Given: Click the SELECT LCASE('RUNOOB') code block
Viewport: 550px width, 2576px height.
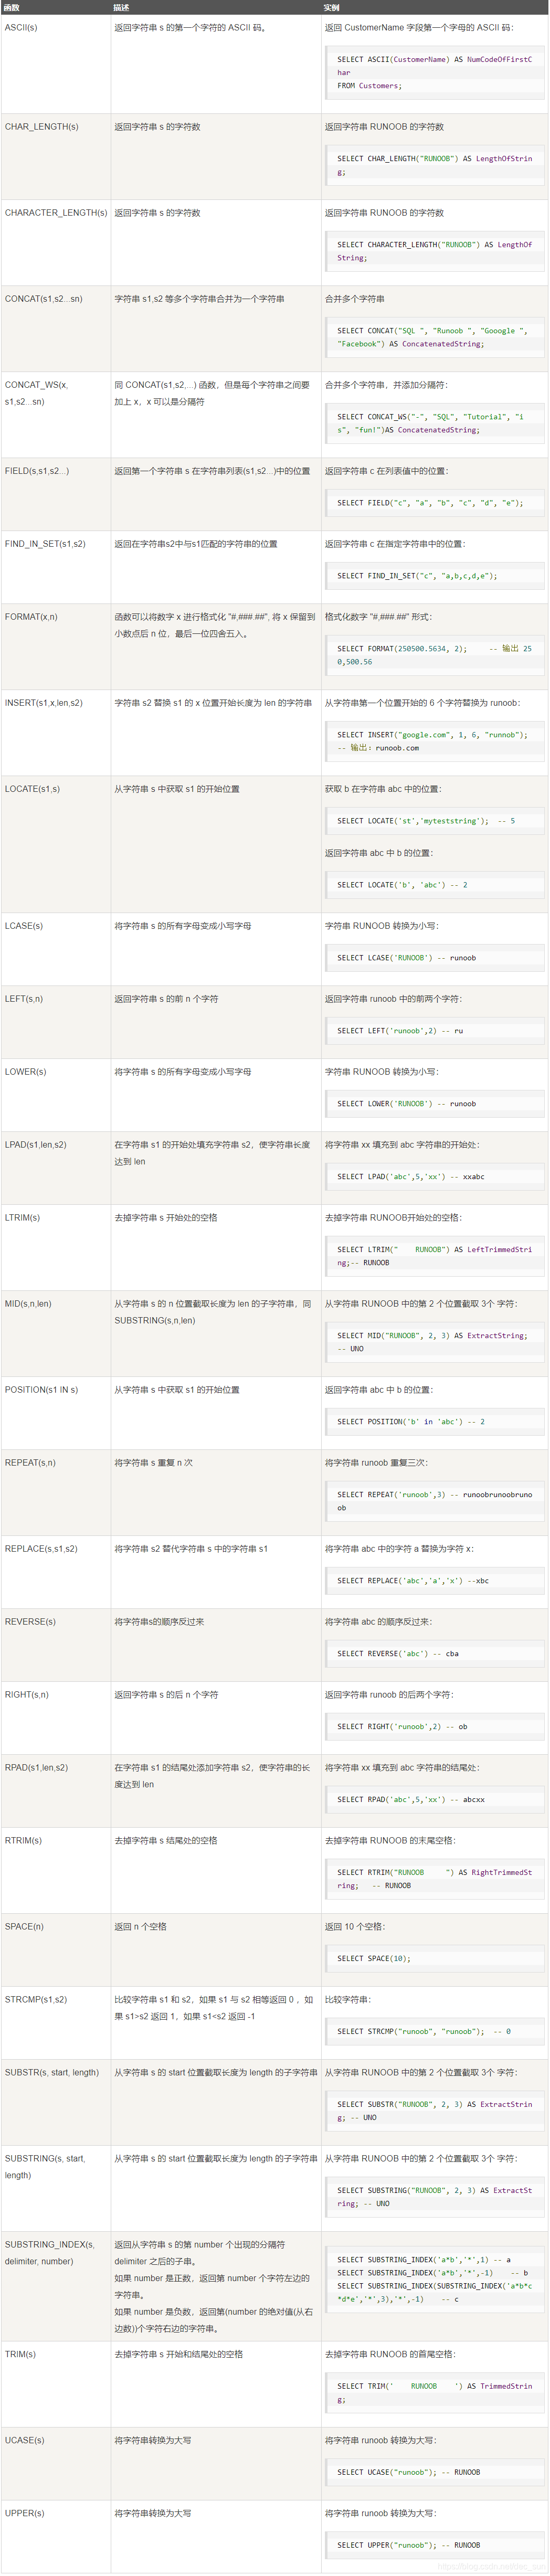Looking at the screenshot, I should click(x=435, y=958).
